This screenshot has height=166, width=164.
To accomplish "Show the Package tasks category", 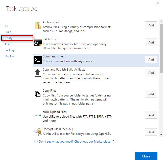I will (10, 50).
